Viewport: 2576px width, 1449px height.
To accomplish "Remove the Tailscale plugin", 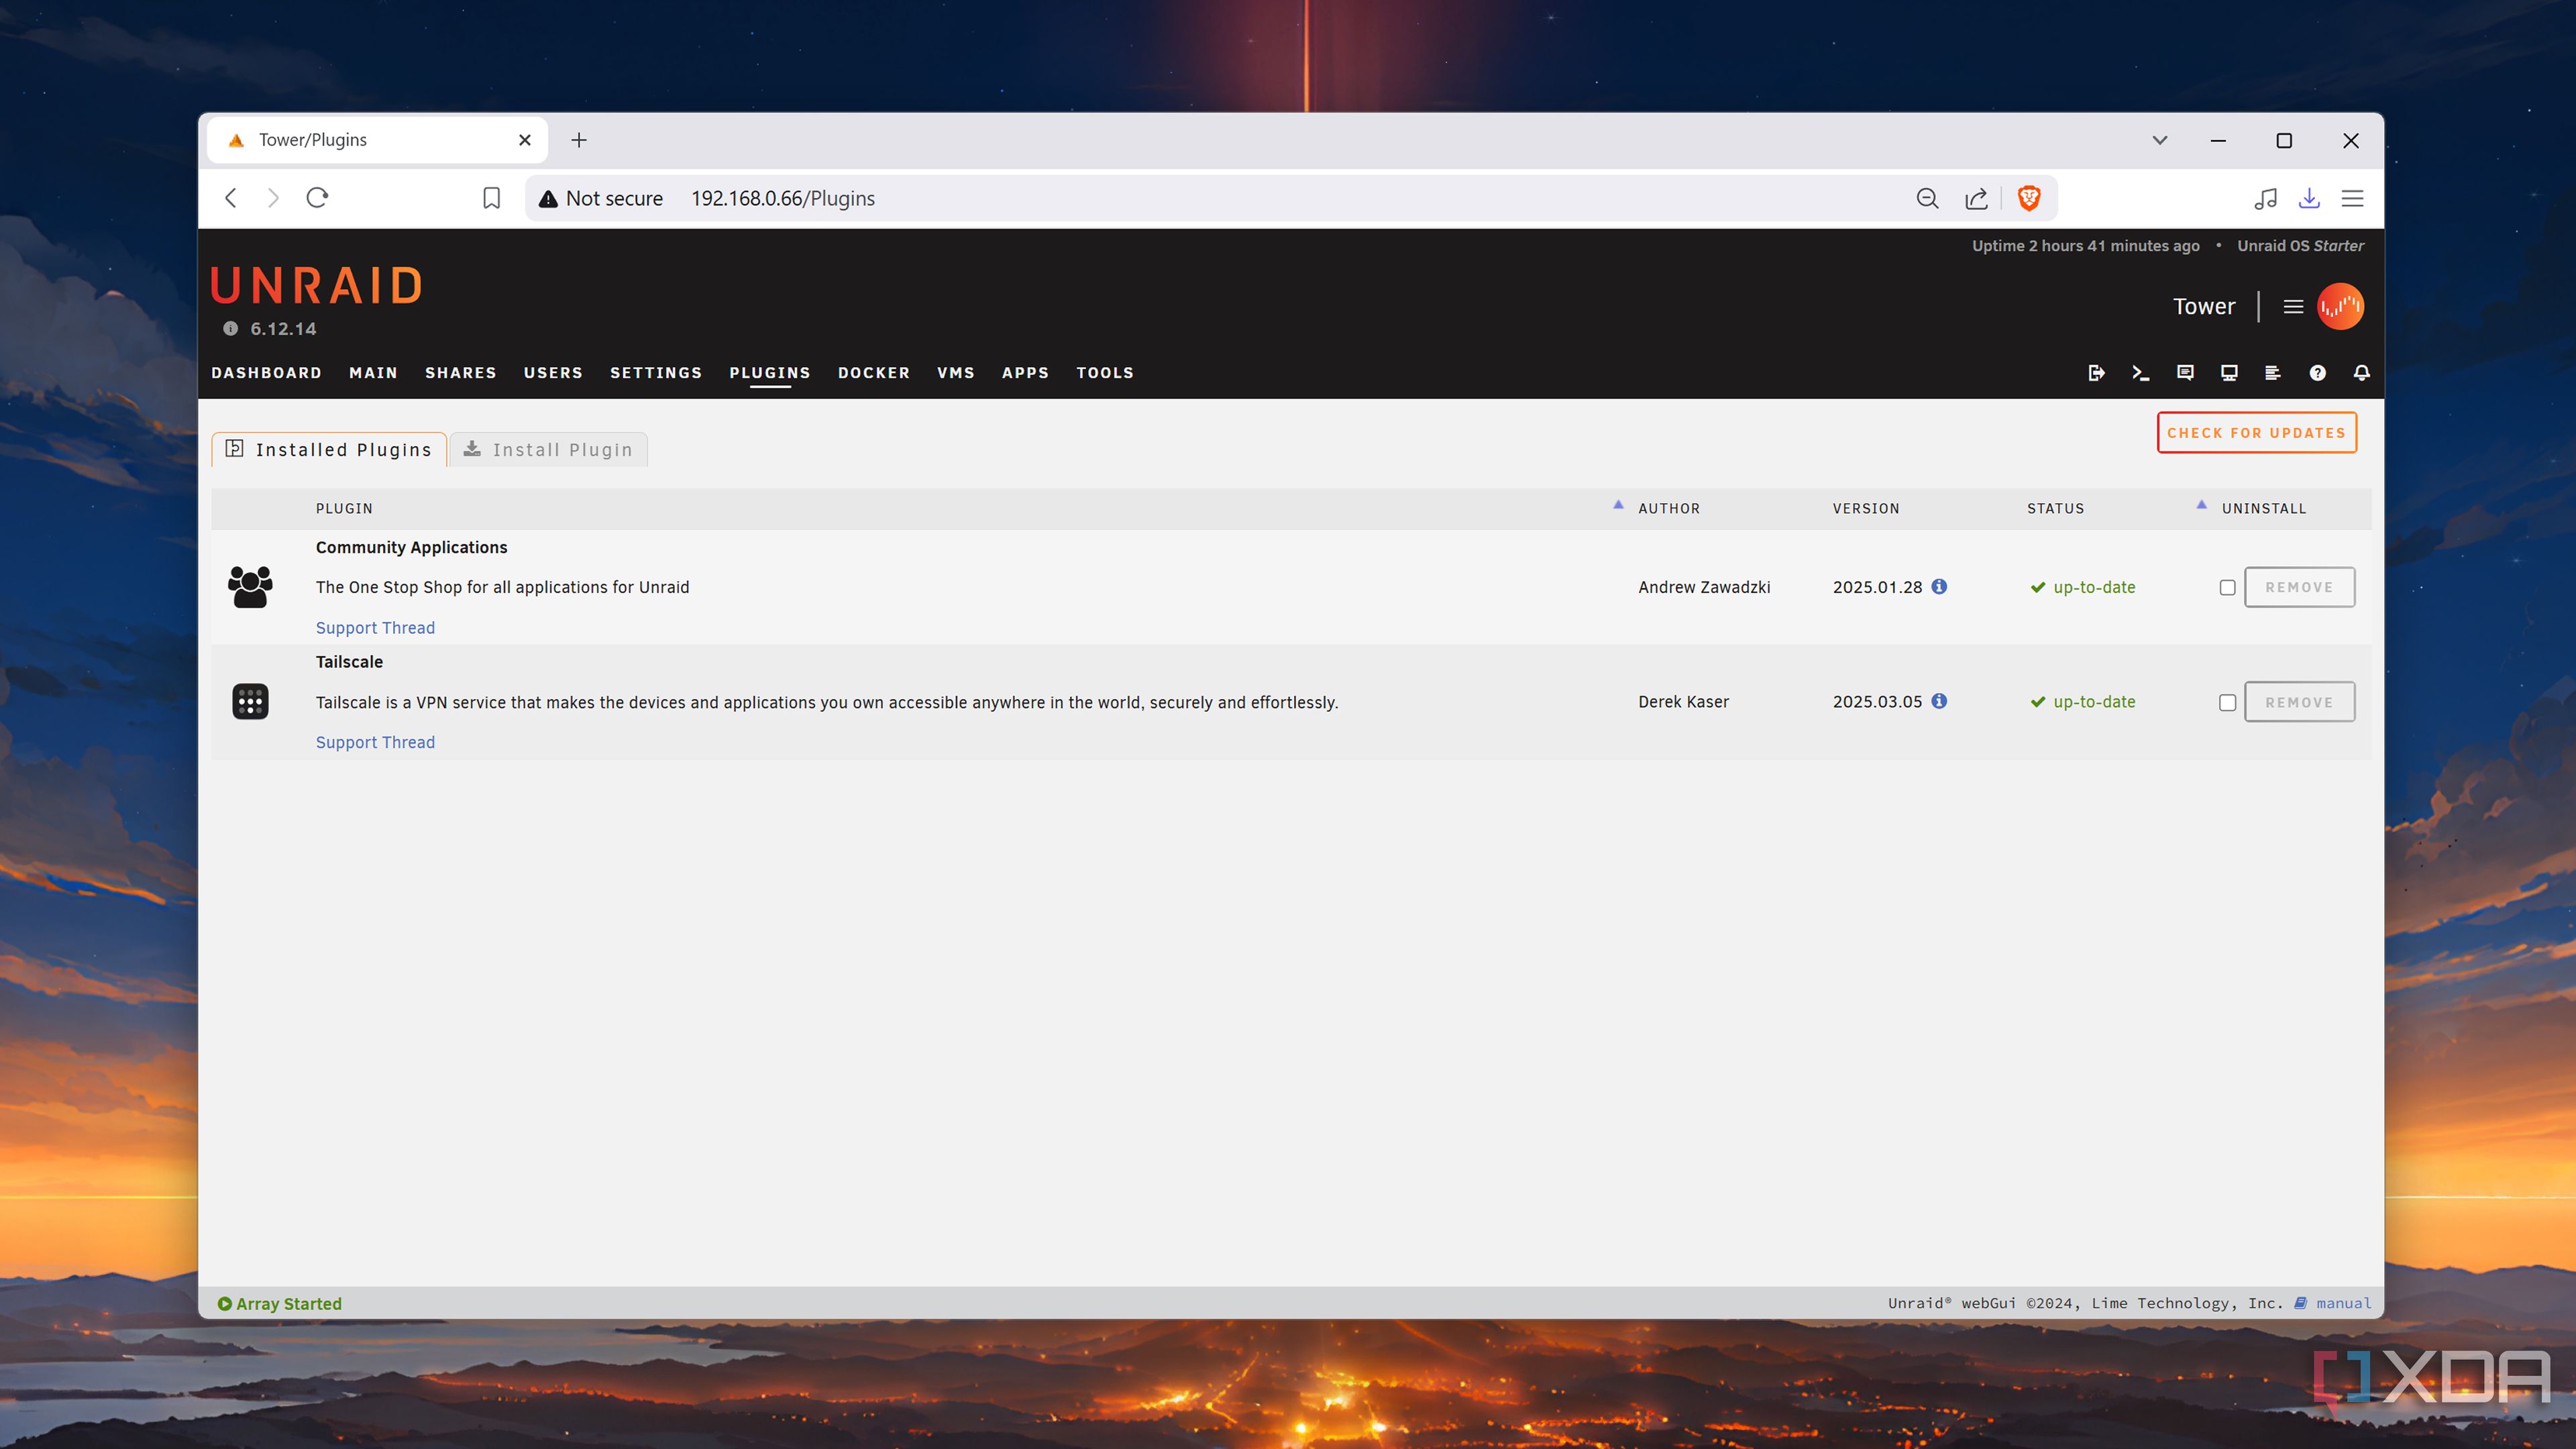I will [2299, 703].
